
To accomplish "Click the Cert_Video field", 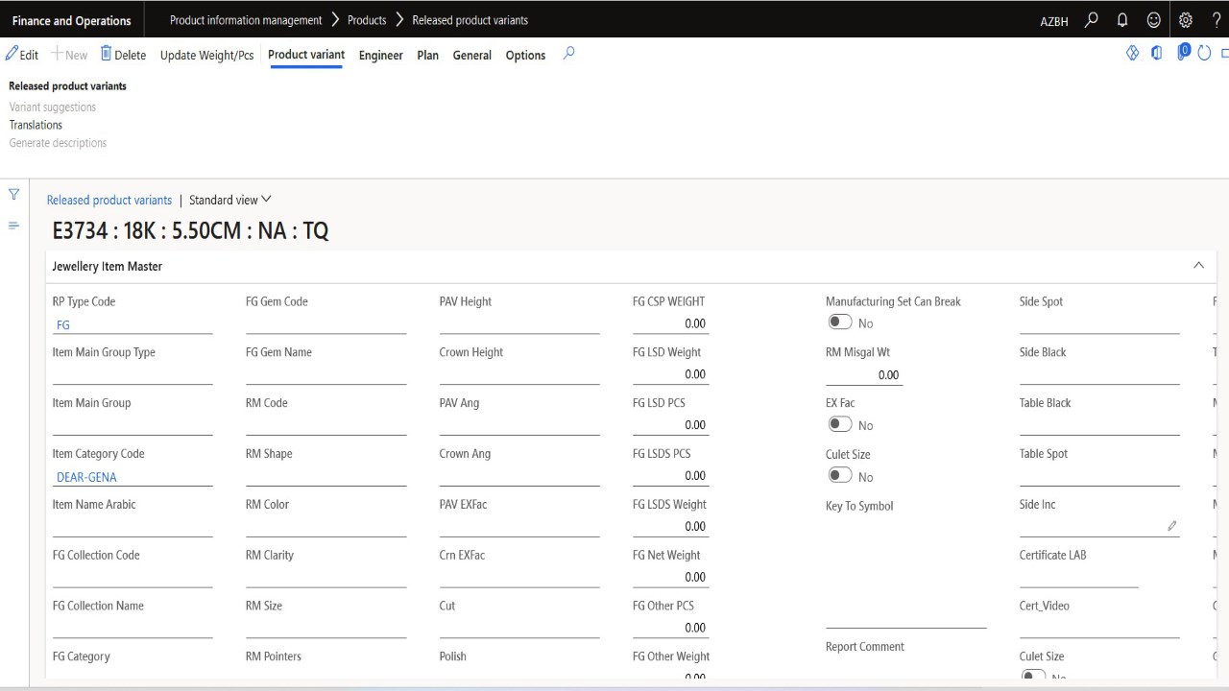I will (1099, 628).
